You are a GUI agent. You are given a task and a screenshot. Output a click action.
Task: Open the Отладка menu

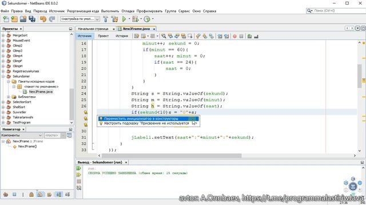click(x=128, y=11)
